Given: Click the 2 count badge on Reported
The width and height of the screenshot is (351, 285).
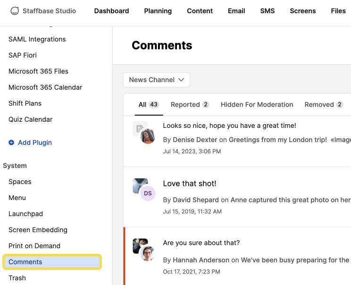Looking at the screenshot, I should [x=206, y=105].
